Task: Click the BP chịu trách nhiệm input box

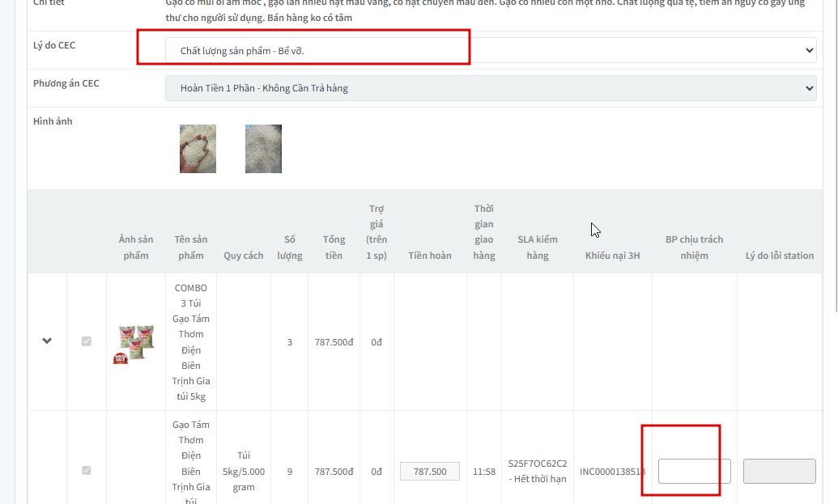Action: [x=694, y=471]
